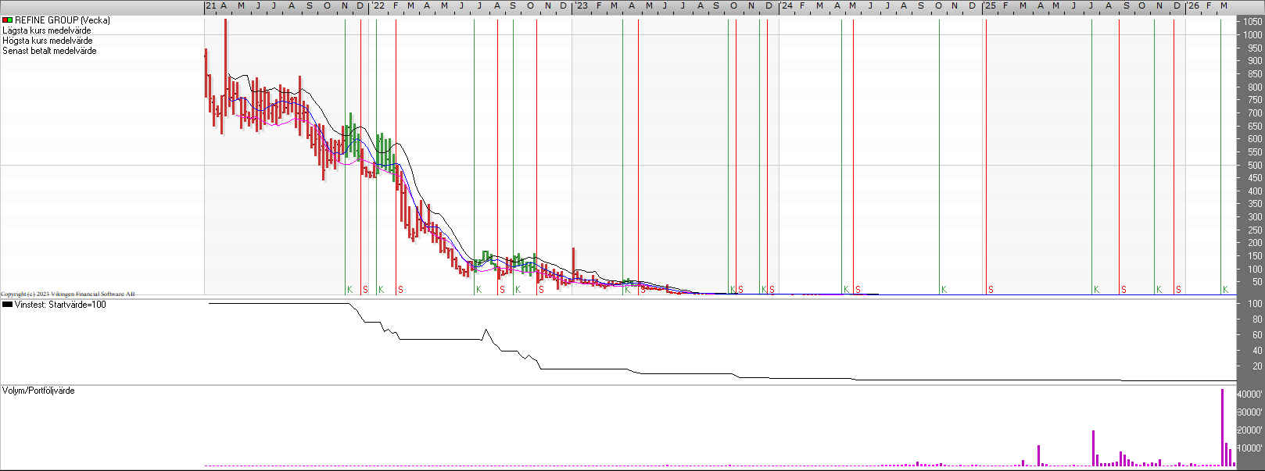Open the Vikingen Financial Software copyright link

point(67,294)
